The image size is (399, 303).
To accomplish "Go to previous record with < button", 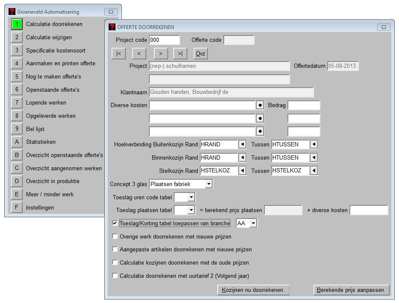I will pos(139,53).
